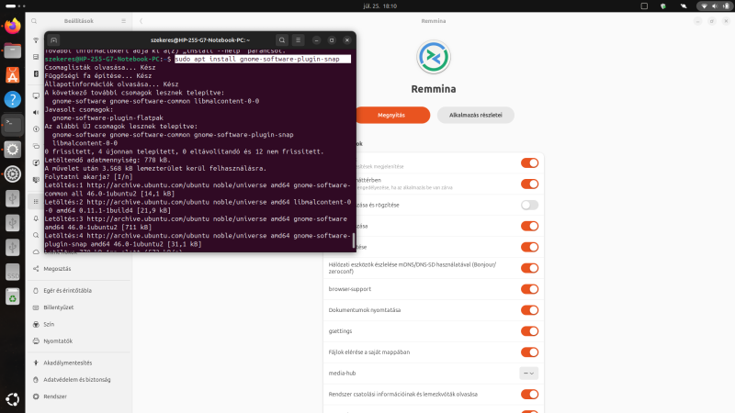Click the search icon in Terminal titlebar

(x=282, y=40)
